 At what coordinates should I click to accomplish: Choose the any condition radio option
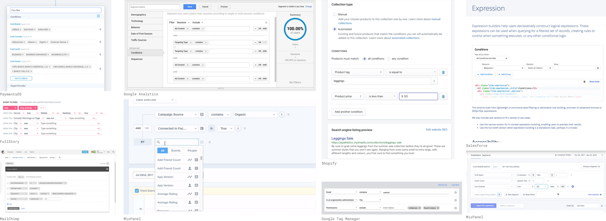point(389,59)
